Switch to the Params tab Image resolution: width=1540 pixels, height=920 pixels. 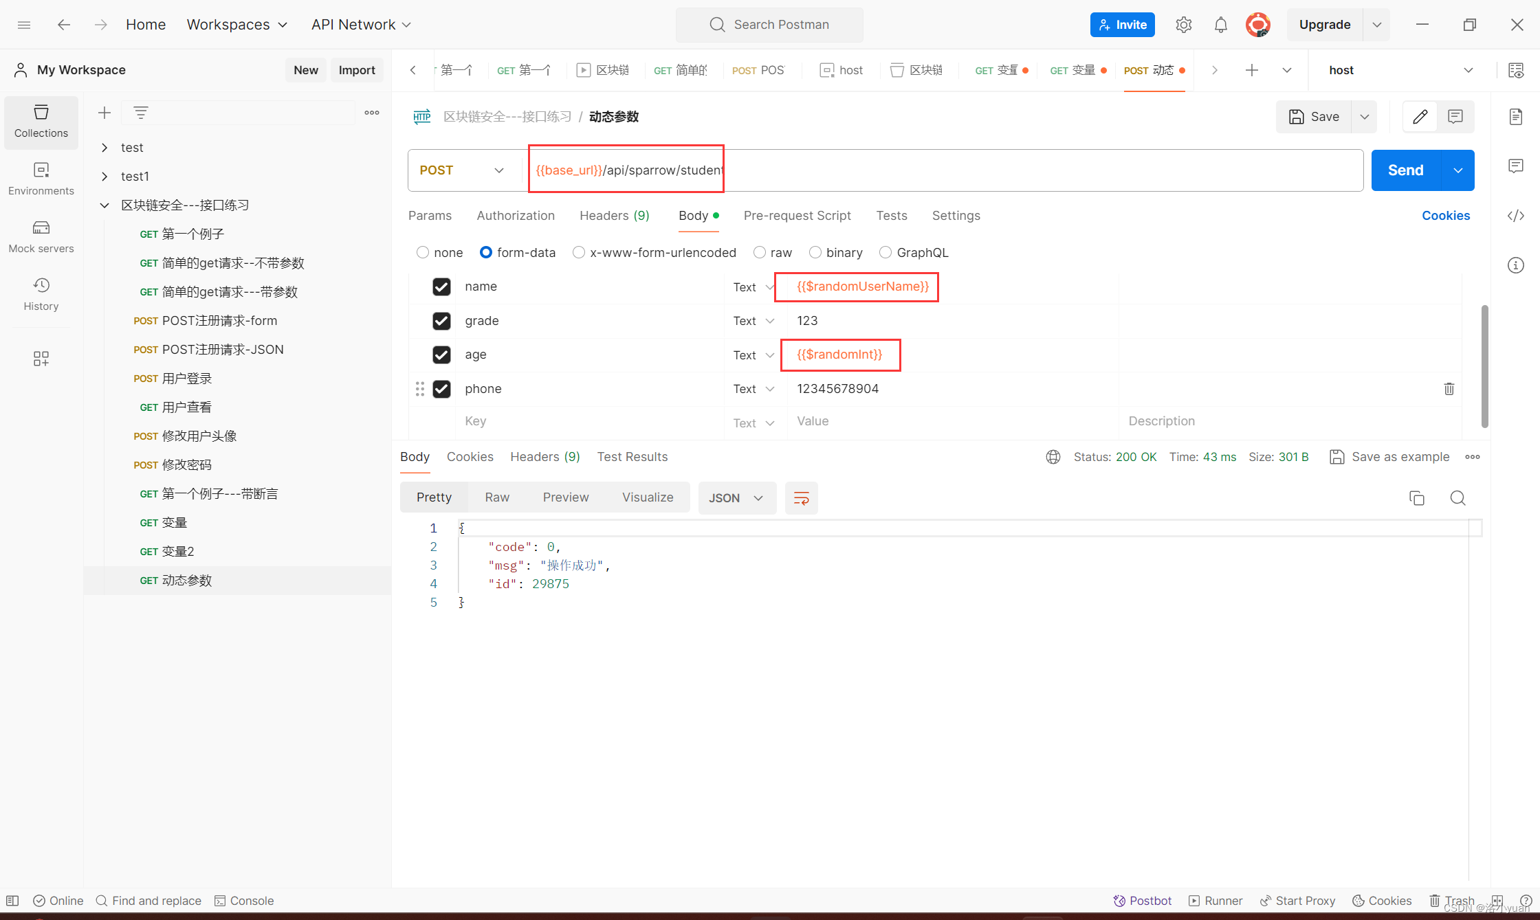point(430,216)
